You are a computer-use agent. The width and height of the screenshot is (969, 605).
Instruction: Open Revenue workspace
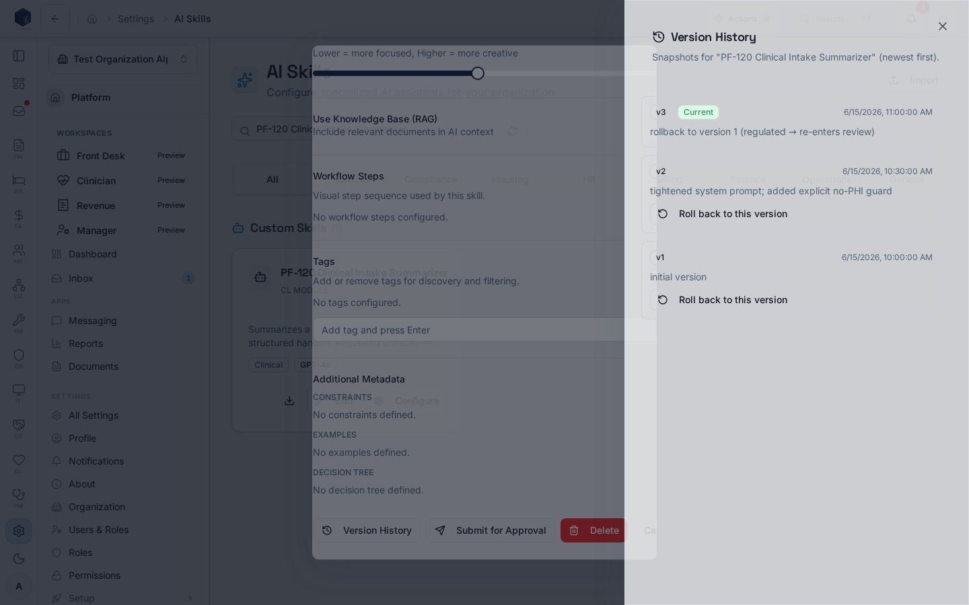[122, 206]
